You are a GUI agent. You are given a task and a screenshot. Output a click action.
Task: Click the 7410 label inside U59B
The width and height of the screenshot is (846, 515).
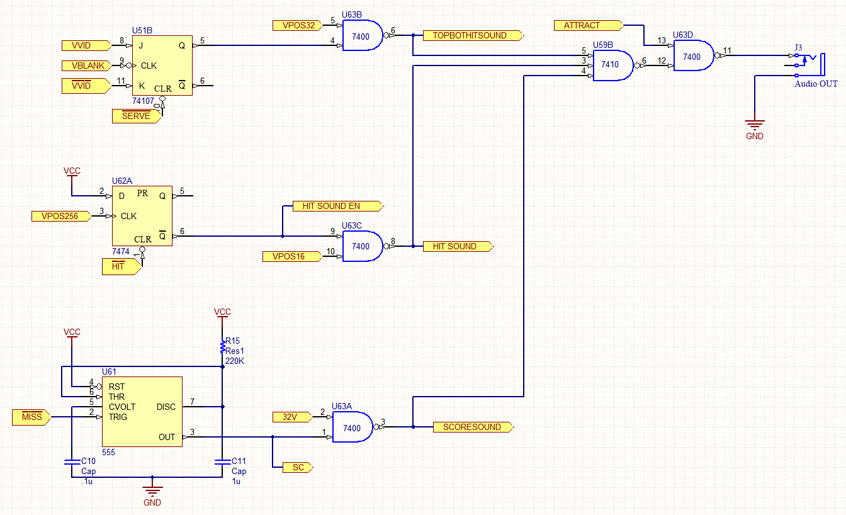(x=610, y=65)
